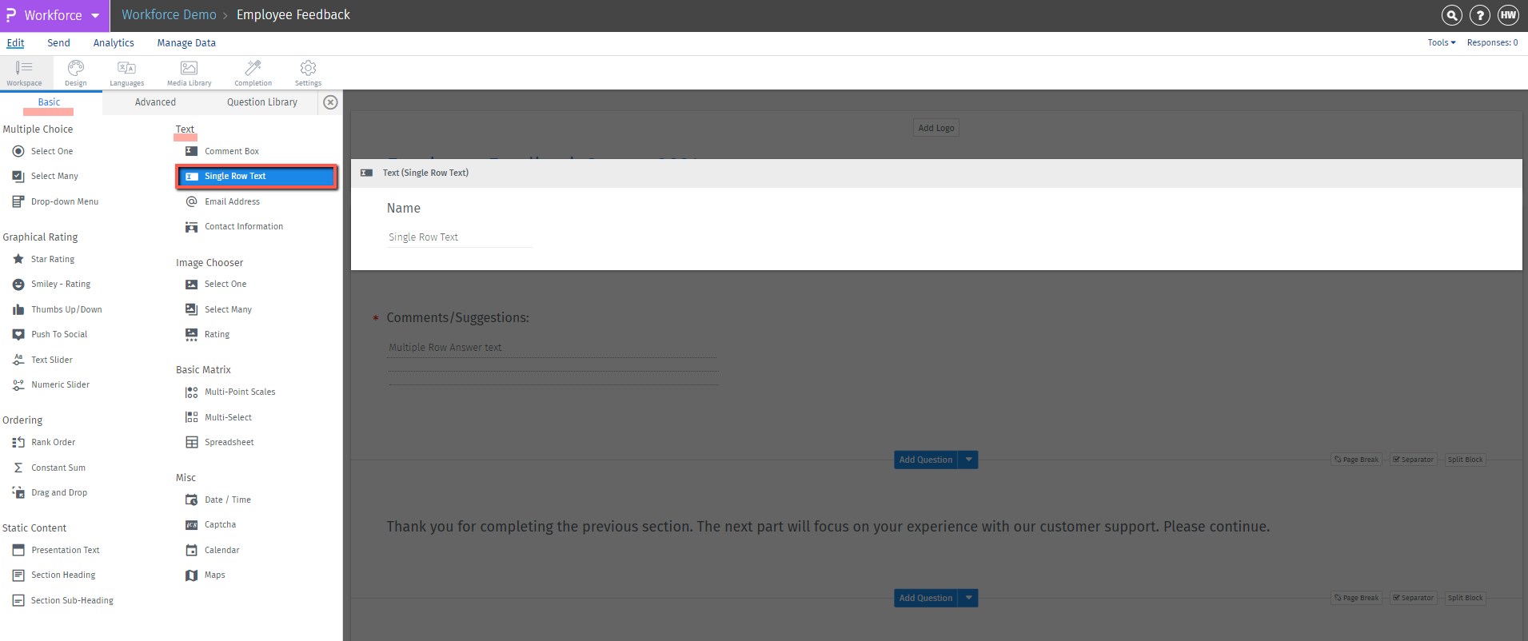Toggle the second Page Break option

point(1356,598)
